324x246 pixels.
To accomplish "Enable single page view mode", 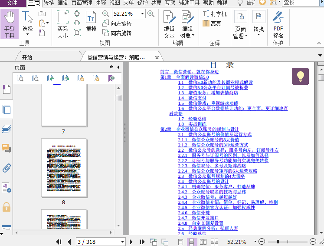I will click(180, 242).
